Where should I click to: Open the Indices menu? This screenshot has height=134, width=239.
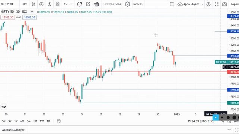pyautogui.click(x=138, y=4)
